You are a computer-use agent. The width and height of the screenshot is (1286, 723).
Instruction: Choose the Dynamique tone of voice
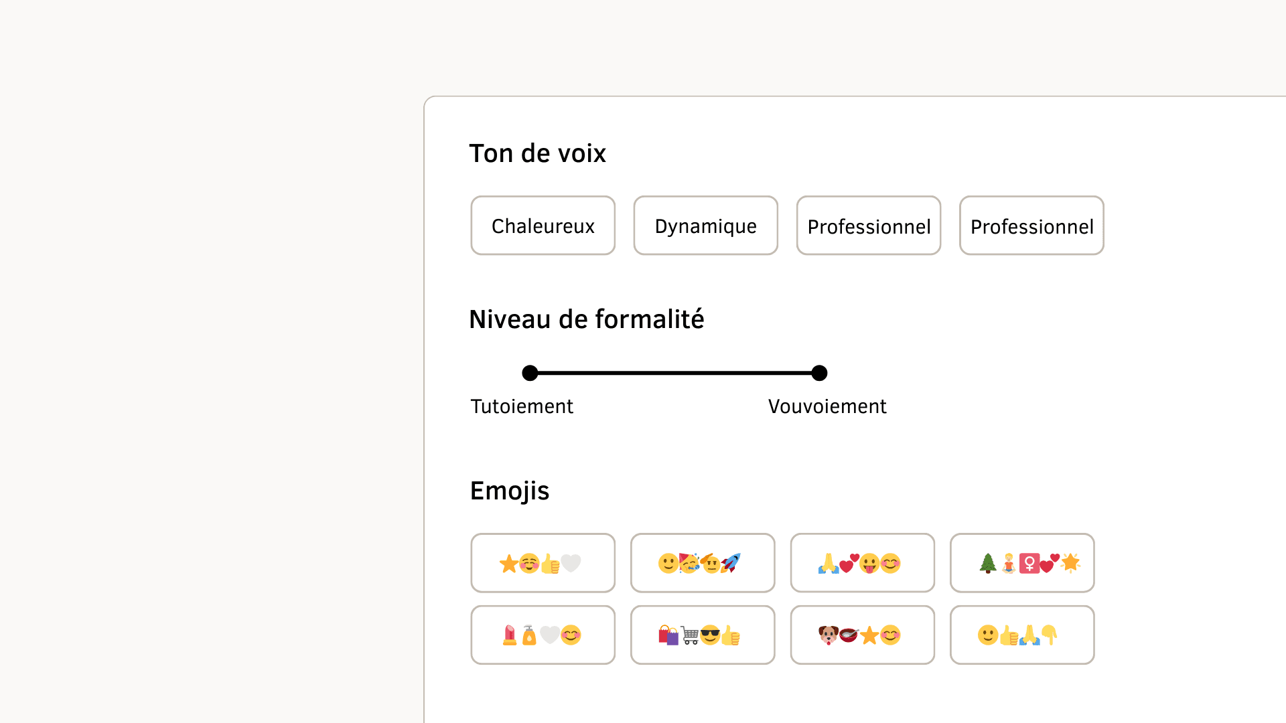pyautogui.click(x=705, y=226)
